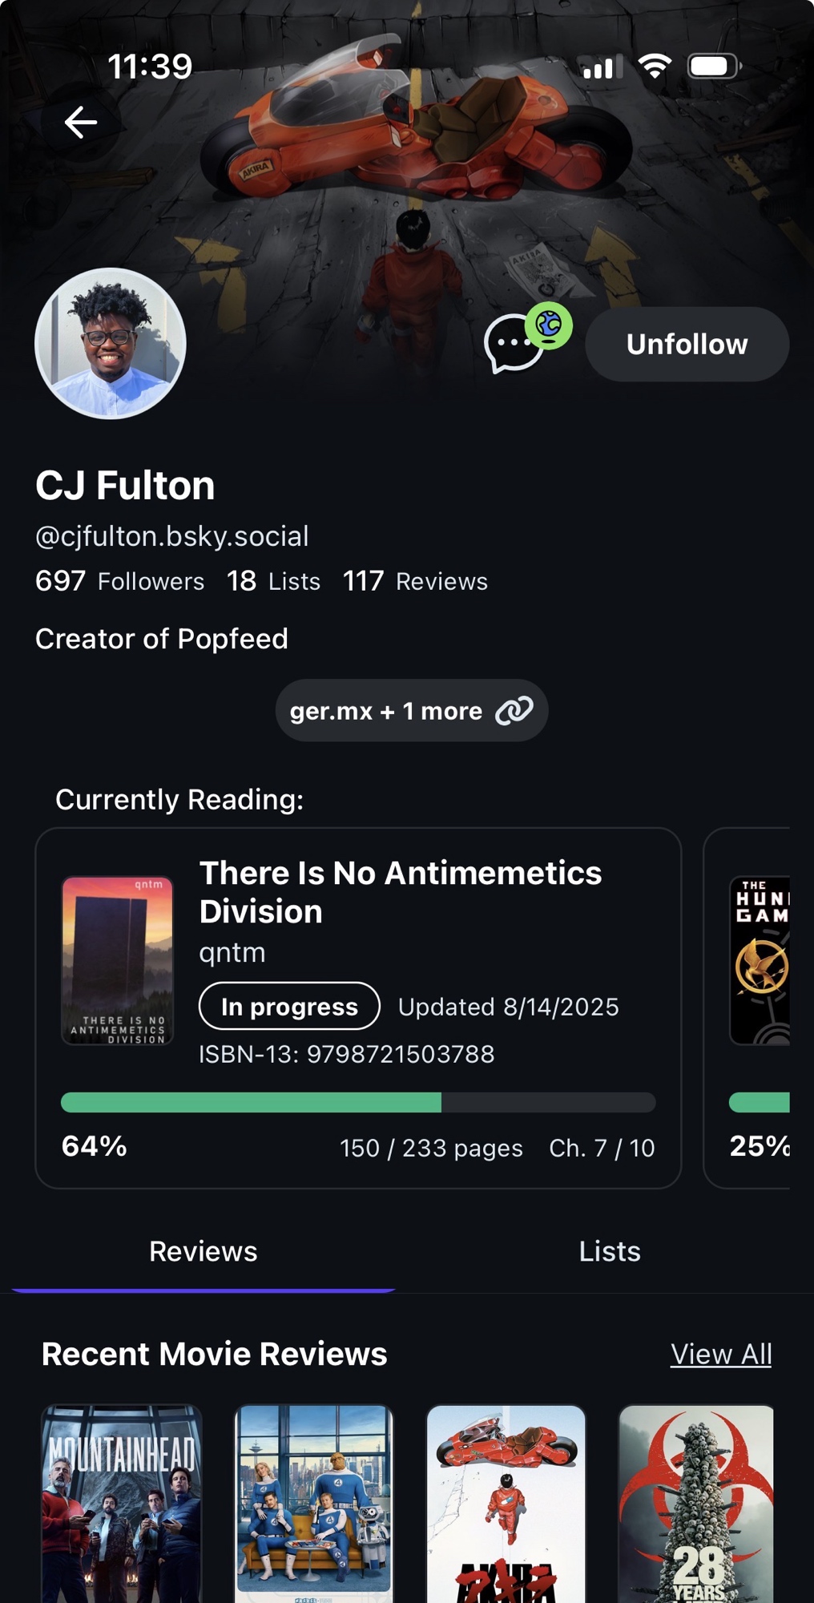Expand the ger.mx + 1 more links

click(x=386, y=711)
